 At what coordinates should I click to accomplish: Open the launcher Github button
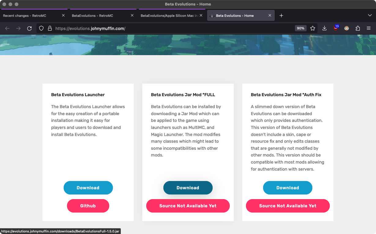pos(88,206)
